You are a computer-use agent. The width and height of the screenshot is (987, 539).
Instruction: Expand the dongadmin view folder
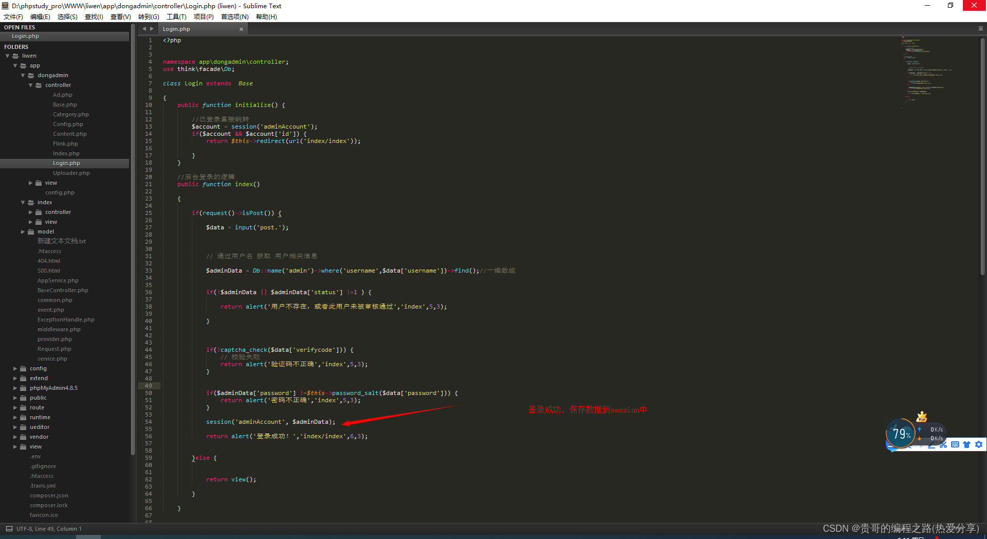pyautogui.click(x=31, y=183)
